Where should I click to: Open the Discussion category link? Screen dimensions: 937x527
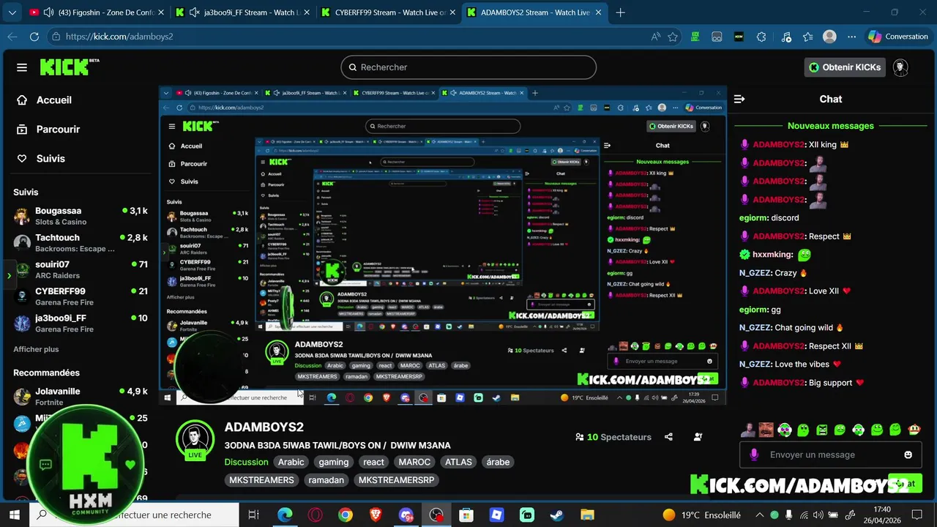coord(246,462)
